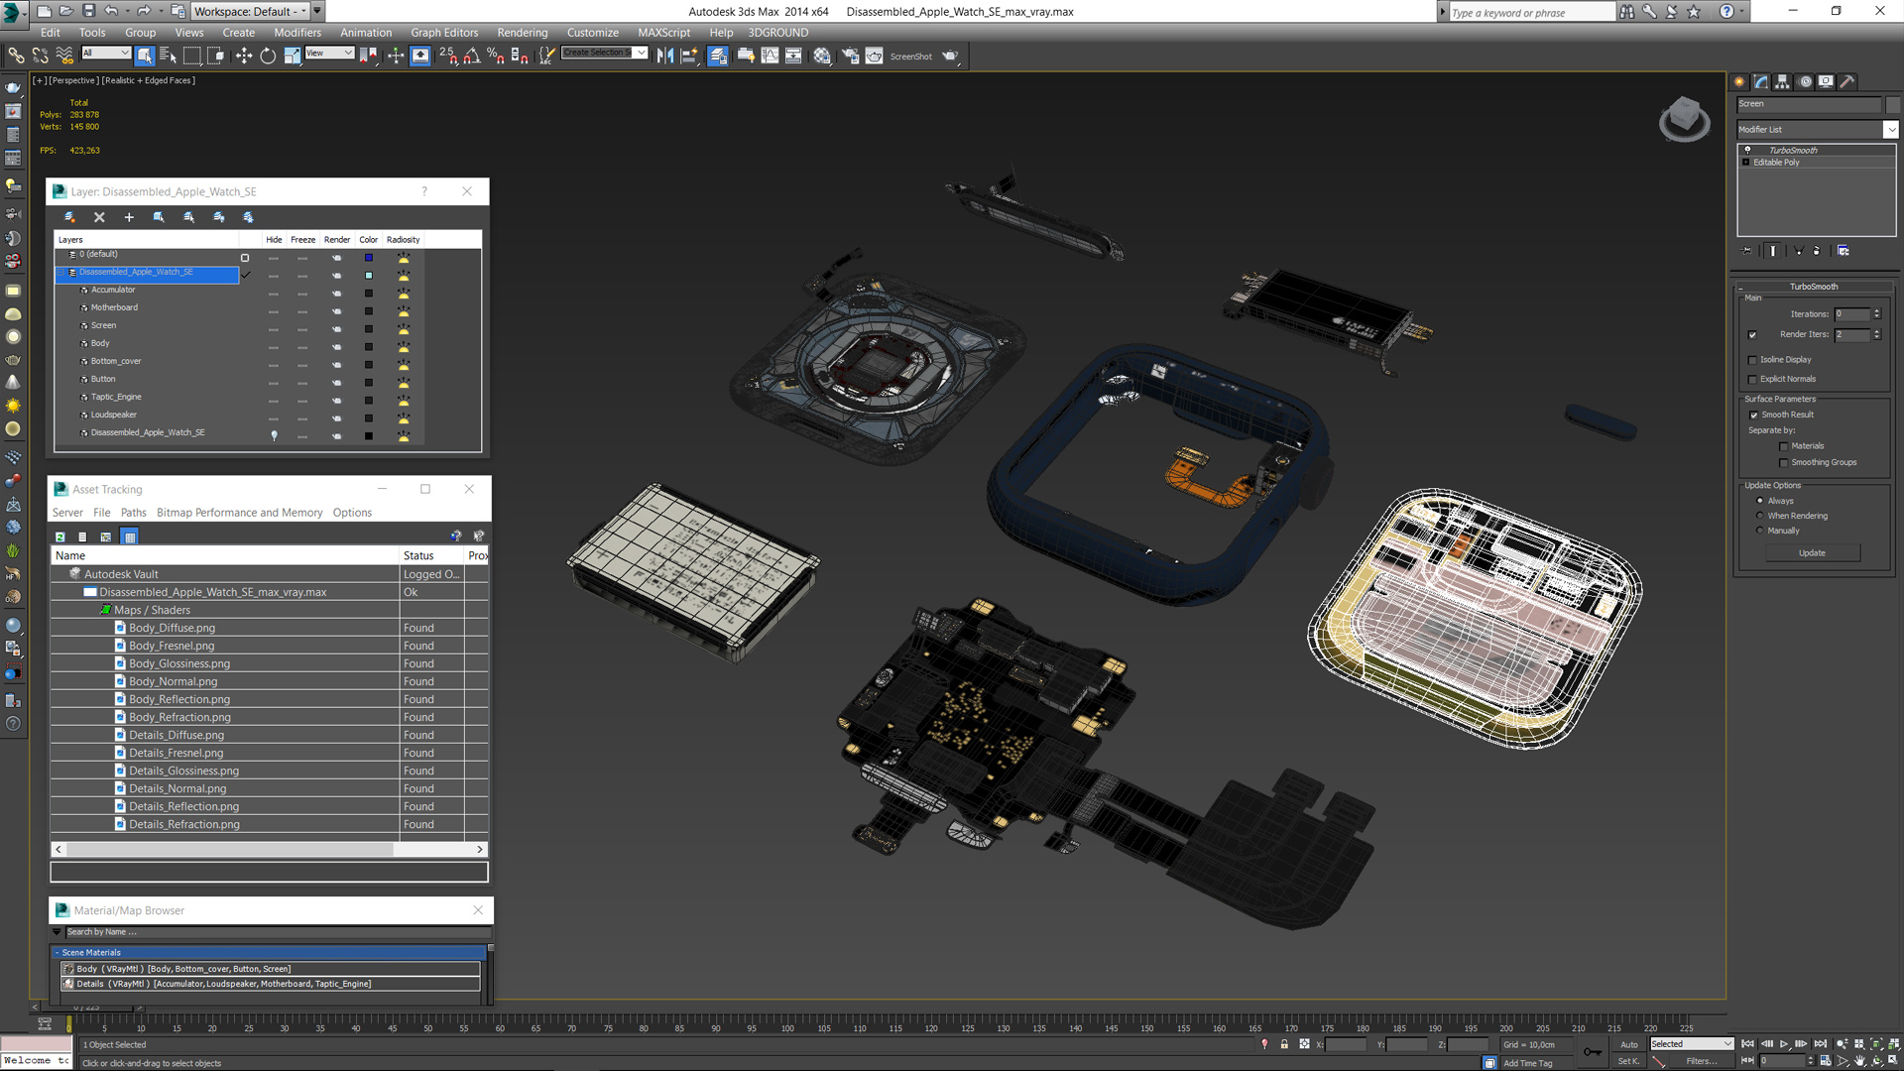Select the Link tool in main toolbar
The width and height of the screenshot is (1904, 1071).
coord(16,56)
